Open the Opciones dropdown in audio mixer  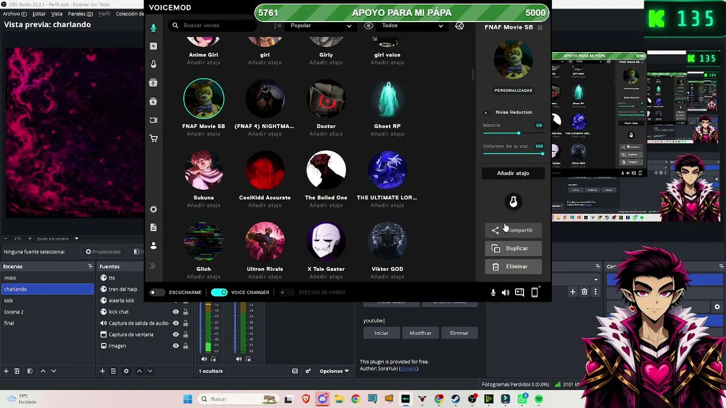tap(334, 371)
